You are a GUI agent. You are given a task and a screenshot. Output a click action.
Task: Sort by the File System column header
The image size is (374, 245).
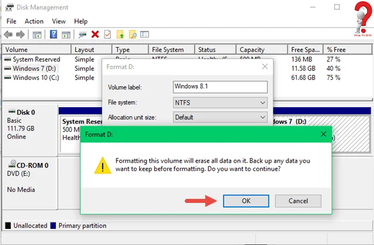pyautogui.click(x=172, y=50)
